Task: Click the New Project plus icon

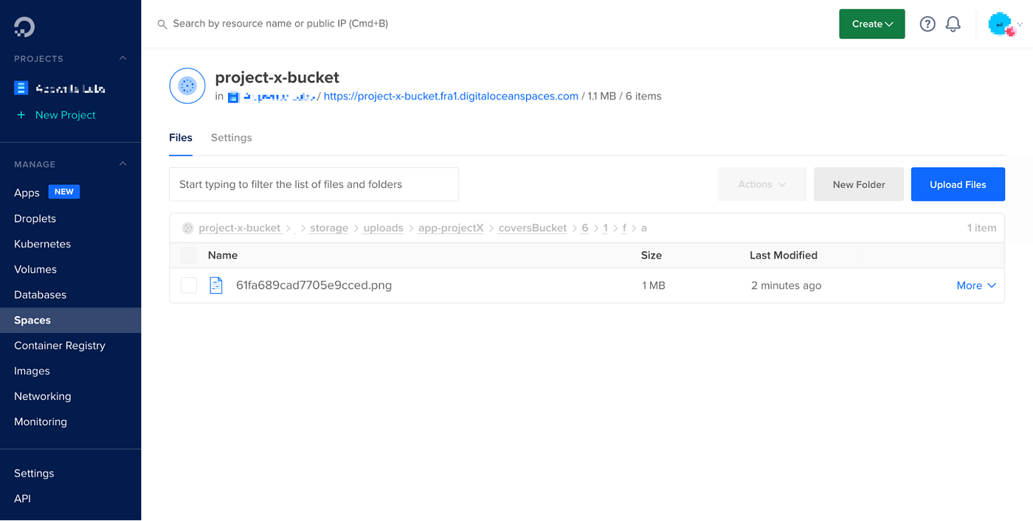Action: coord(23,115)
